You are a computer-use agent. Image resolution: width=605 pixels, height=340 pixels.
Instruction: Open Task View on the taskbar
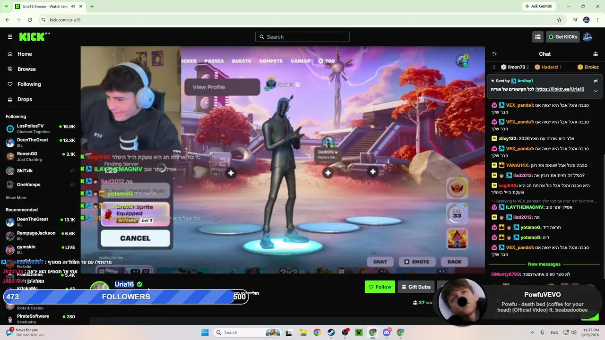(x=289, y=332)
